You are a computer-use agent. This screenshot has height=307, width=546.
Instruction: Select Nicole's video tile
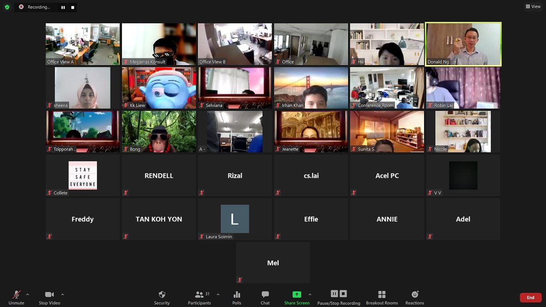point(463,131)
